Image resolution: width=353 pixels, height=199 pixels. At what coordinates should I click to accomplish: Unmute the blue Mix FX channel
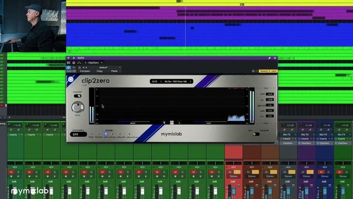coord(321,172)
